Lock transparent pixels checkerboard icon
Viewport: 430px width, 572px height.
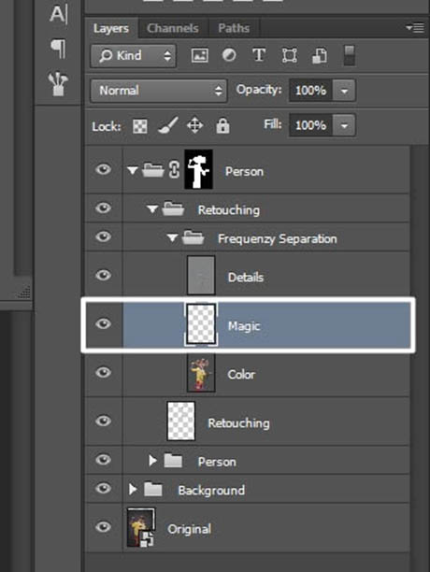140,126
